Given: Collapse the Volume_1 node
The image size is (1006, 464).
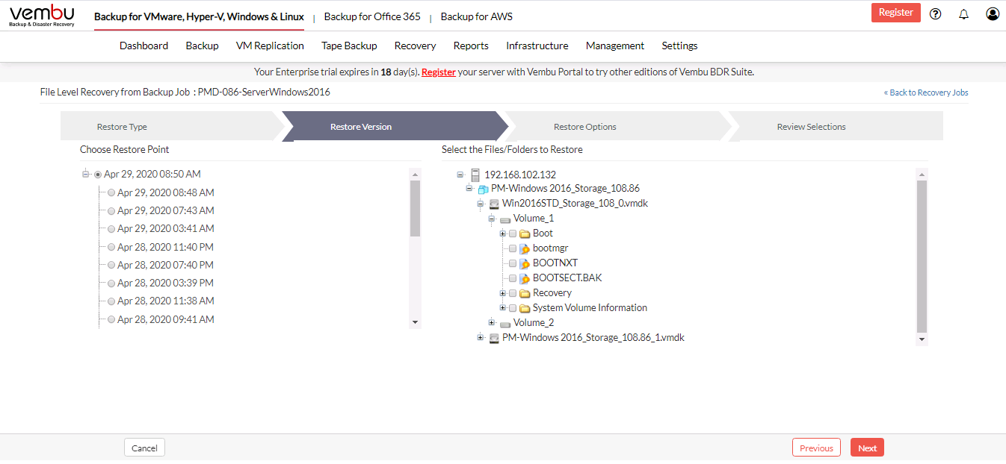Looking at the screenshot, I should [492, 219].
